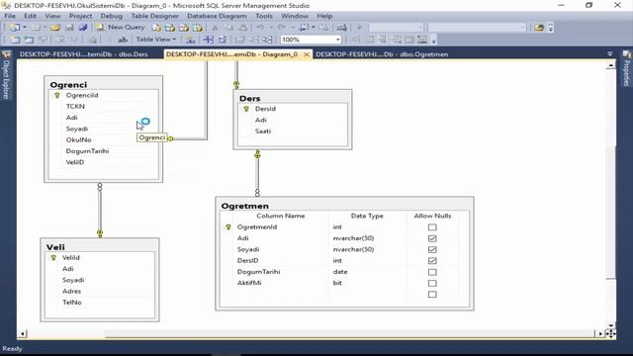
Task: Expand the Navigate Backward dropdown arrow
Action: pos(314,28)
